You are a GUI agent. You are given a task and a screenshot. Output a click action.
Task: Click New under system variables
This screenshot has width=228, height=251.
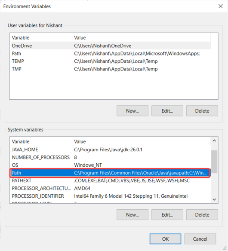(132, 214)
